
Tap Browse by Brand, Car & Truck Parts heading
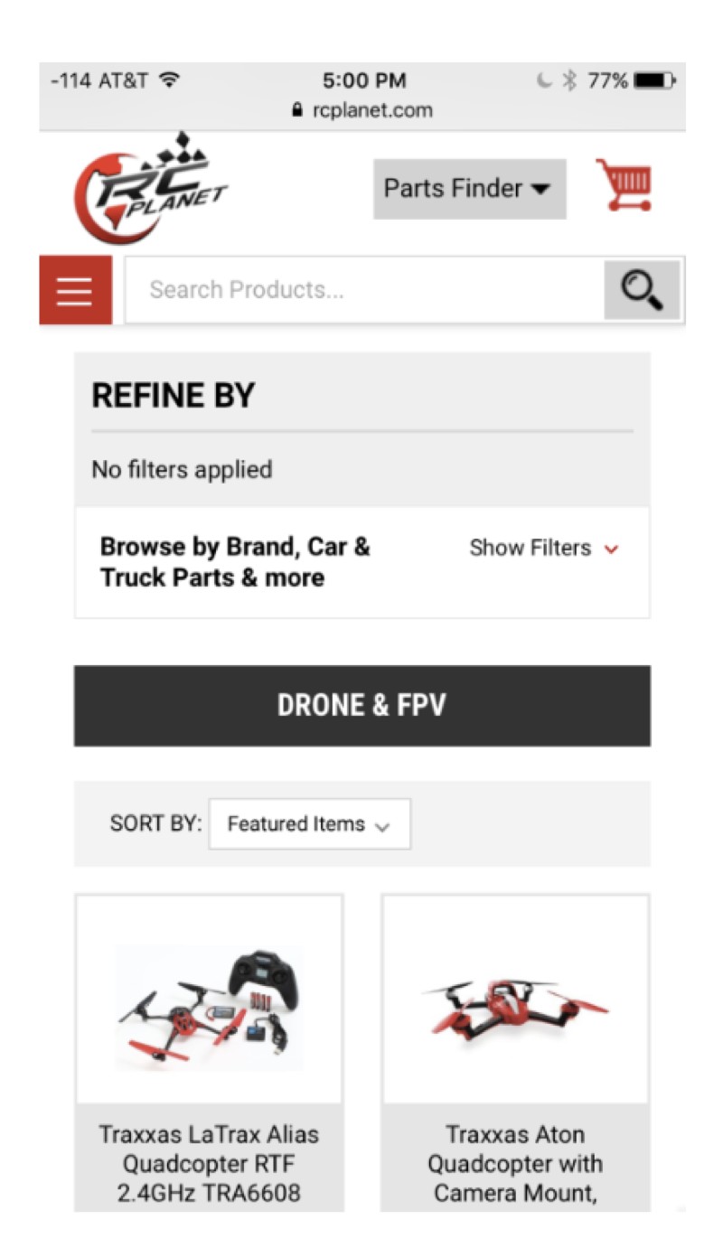click(x=235, y=562)
